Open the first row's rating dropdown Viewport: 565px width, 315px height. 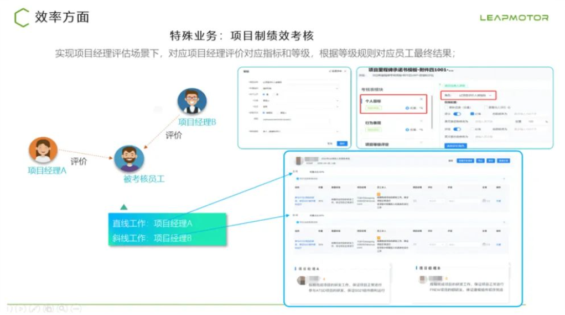(x=436, y=201)
